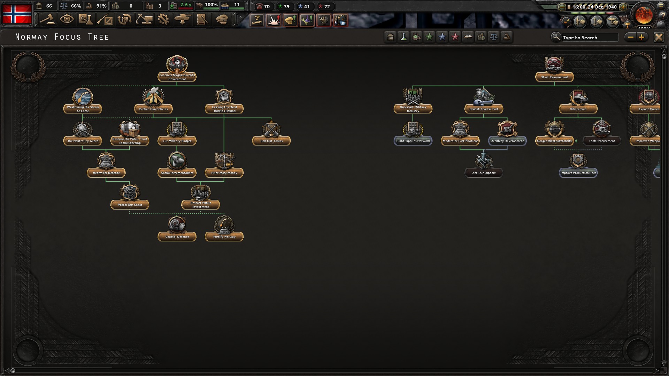Open the Trade tab convoy arrows icon
The image size is (669, 376).
[126, 20]
